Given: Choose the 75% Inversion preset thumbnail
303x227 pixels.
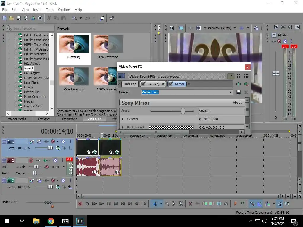Looking at the screenshot, I should tap(74, 77).
